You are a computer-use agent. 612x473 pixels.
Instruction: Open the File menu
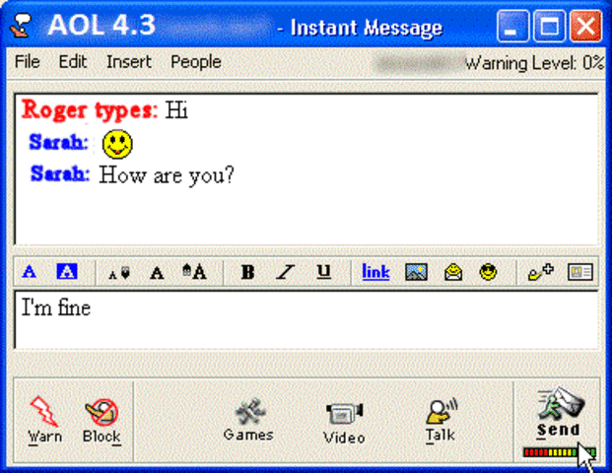(28, 62)
